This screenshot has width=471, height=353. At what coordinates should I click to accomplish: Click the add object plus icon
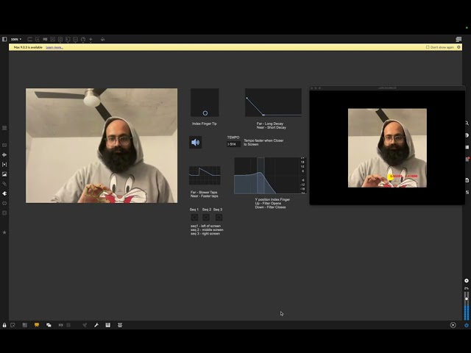tap(91, 39)
